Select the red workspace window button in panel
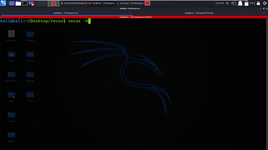Screen dimensions: 268x150 (x=54, y=3)
